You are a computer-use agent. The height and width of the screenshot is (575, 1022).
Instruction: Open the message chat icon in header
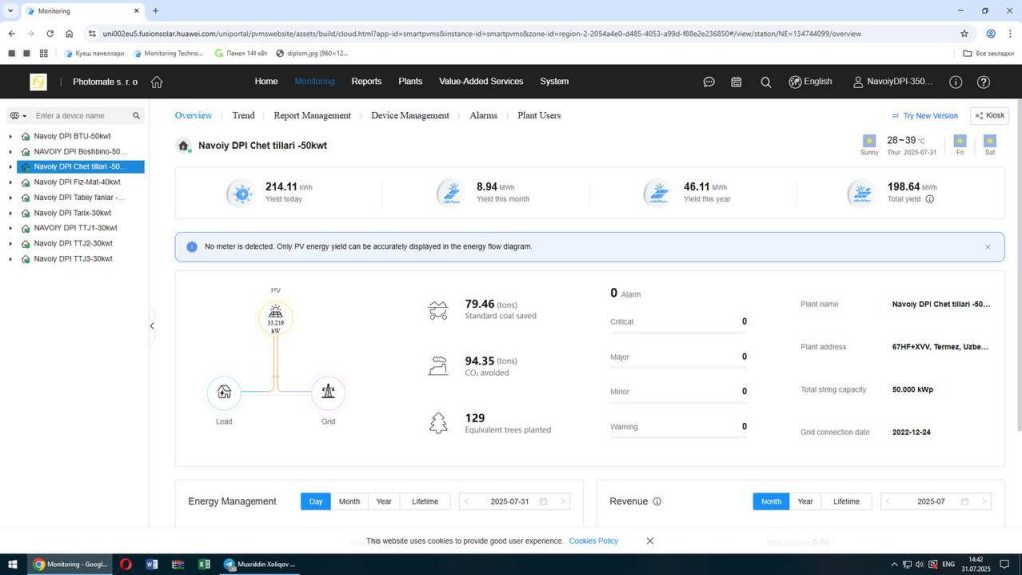tap(709, 82)
